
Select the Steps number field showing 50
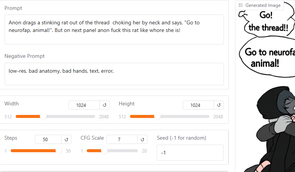click(48, 139)
